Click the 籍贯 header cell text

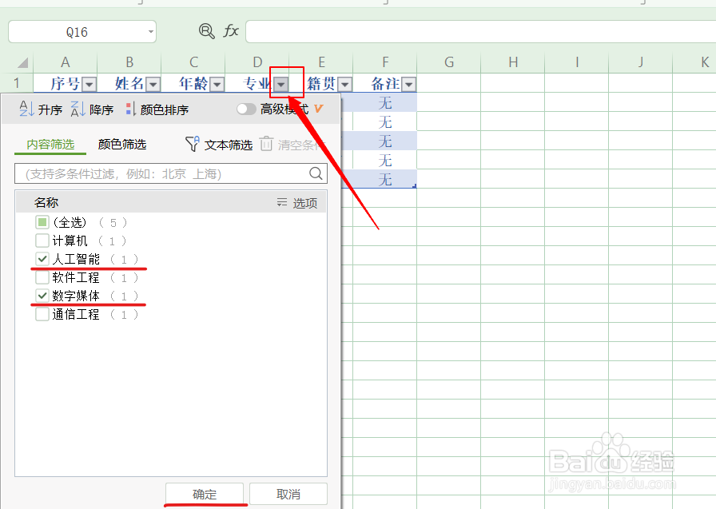321,84
